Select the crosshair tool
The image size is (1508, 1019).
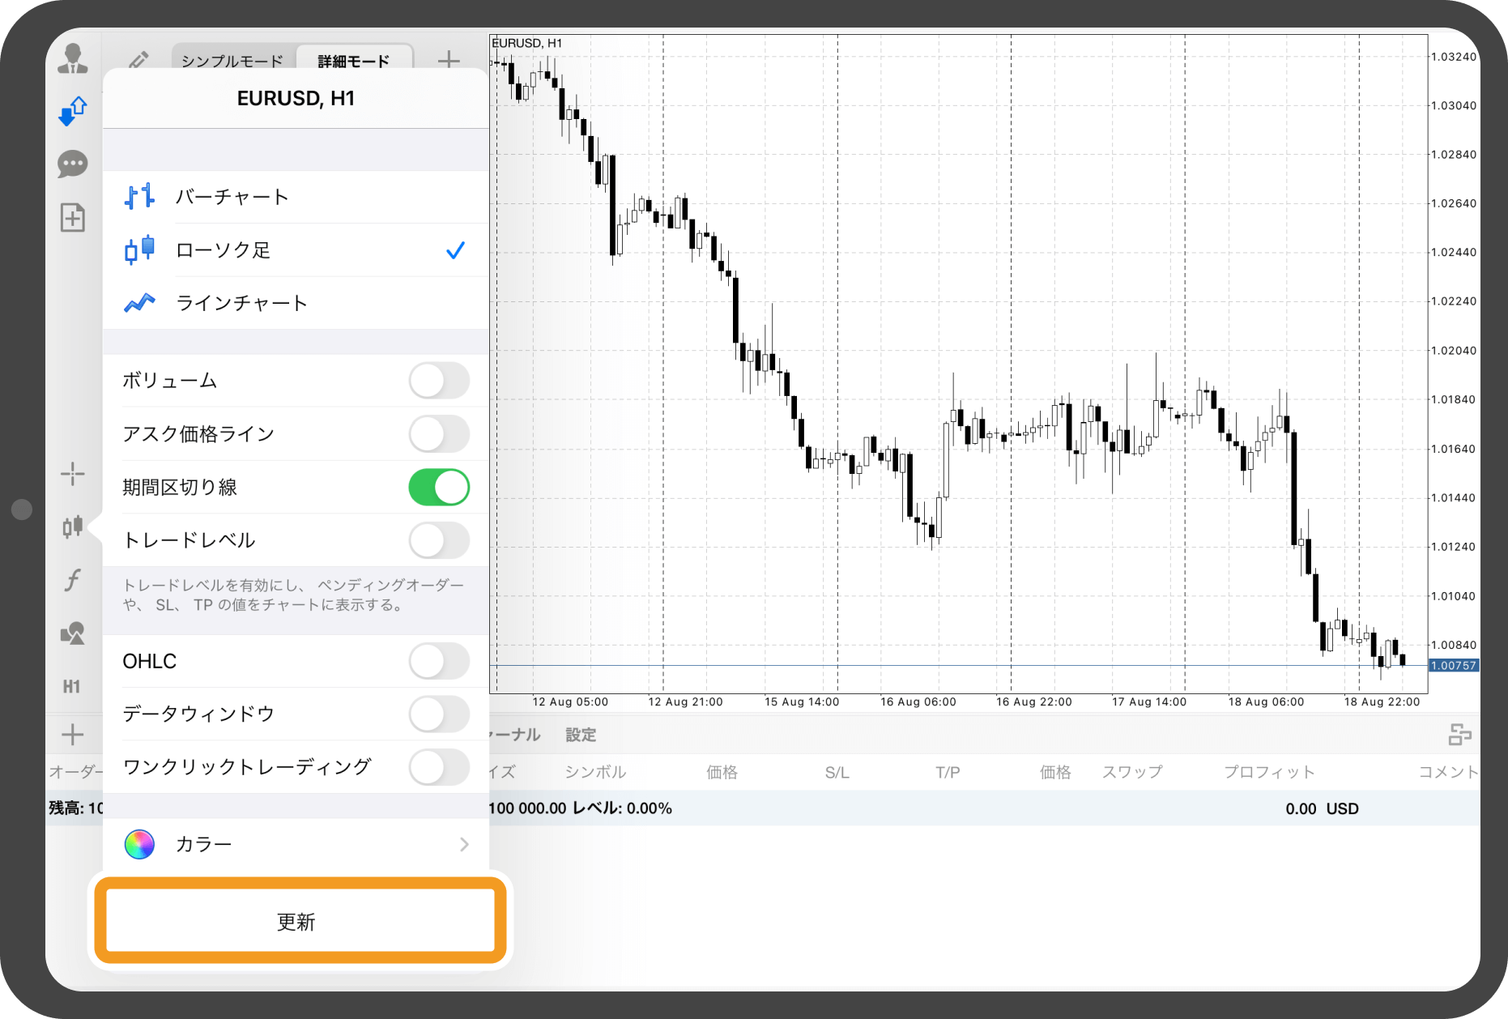[x=73, y=474]
